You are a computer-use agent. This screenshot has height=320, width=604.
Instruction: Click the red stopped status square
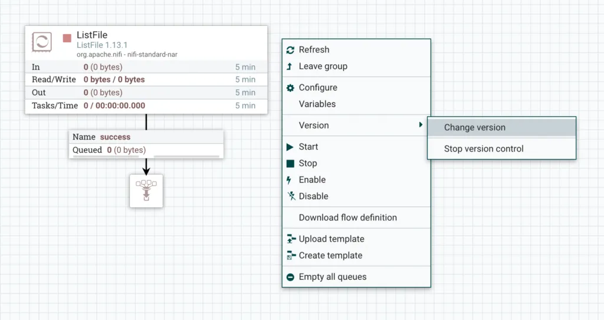(67, 38)
